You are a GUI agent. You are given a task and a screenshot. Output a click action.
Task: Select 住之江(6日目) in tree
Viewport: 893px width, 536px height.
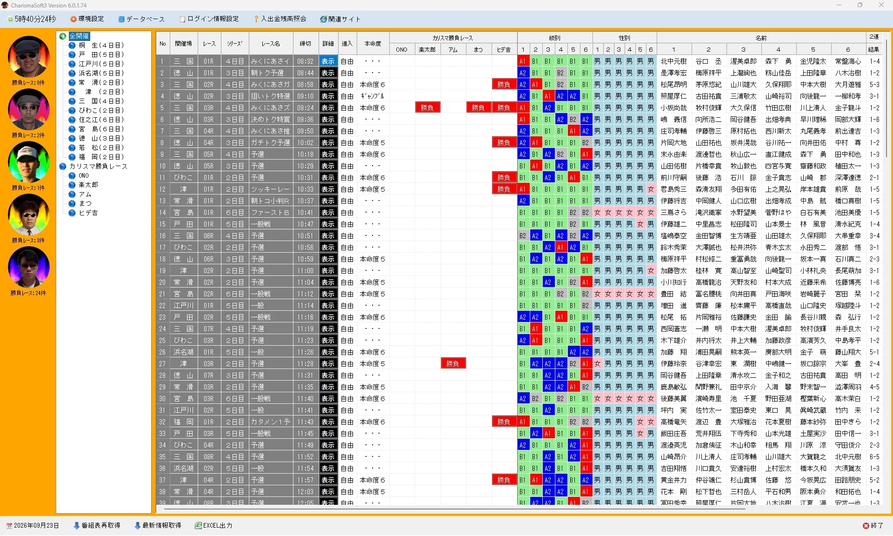[101, 120]
